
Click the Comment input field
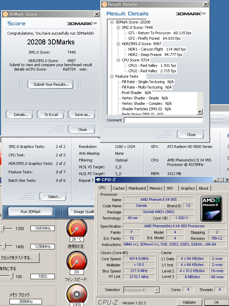(163, 120)
